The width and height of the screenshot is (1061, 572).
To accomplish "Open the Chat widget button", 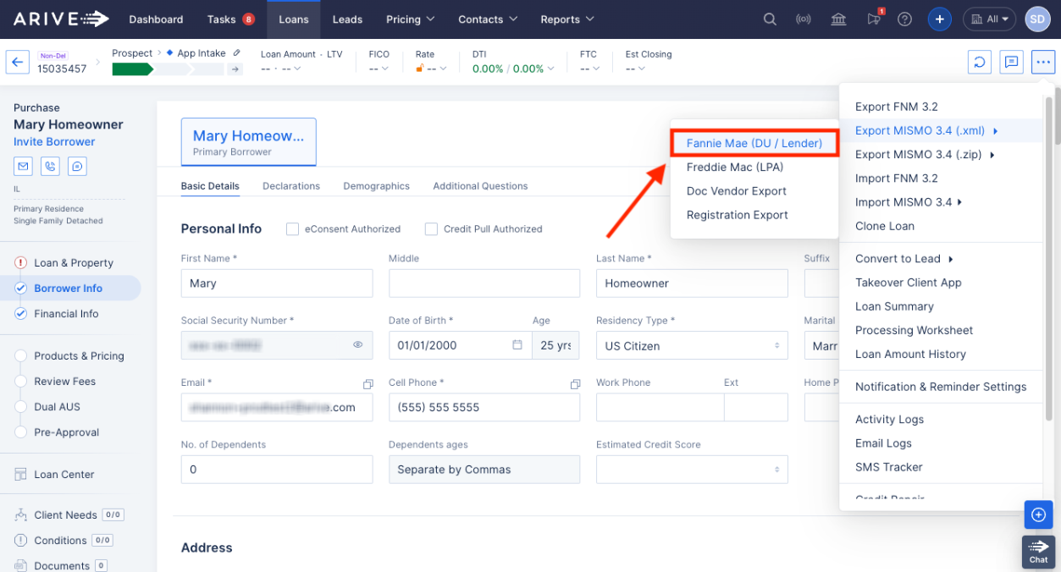I will (1038, 551).
